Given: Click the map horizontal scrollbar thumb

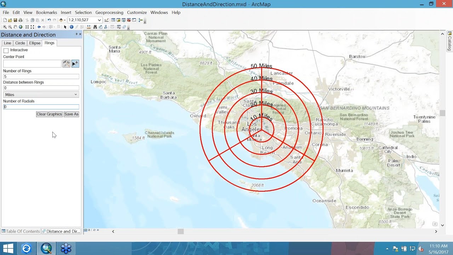Looking at the screenshot, I should point(180,231).
